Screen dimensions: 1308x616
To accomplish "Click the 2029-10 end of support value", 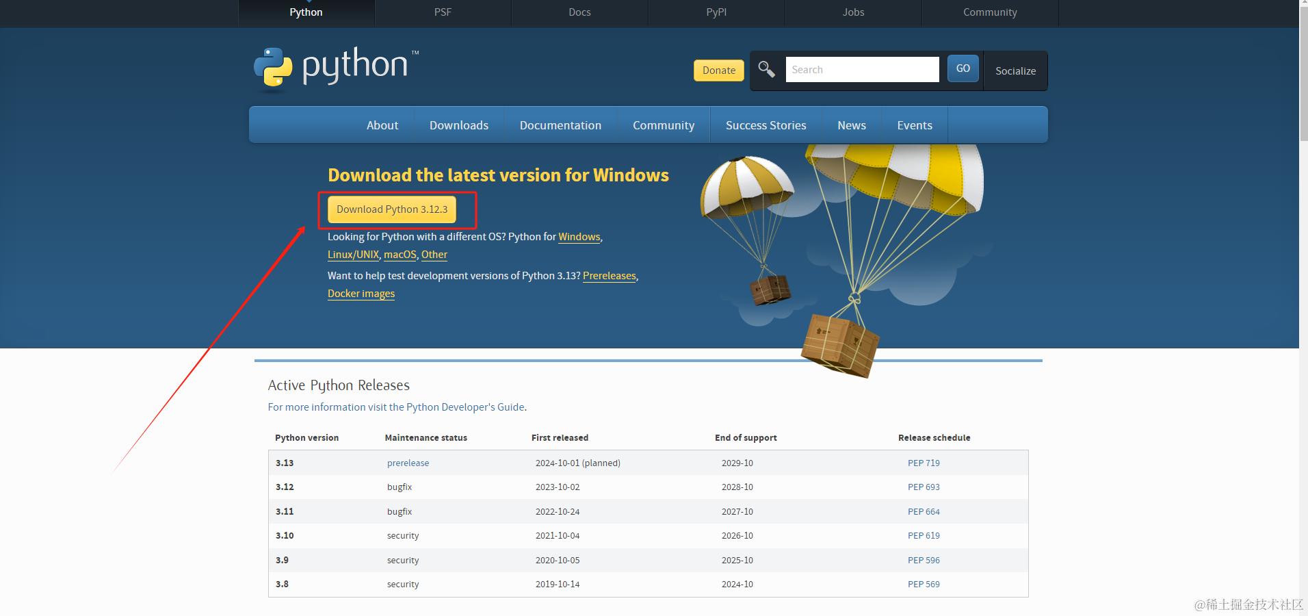I will [x=737, y=463].
